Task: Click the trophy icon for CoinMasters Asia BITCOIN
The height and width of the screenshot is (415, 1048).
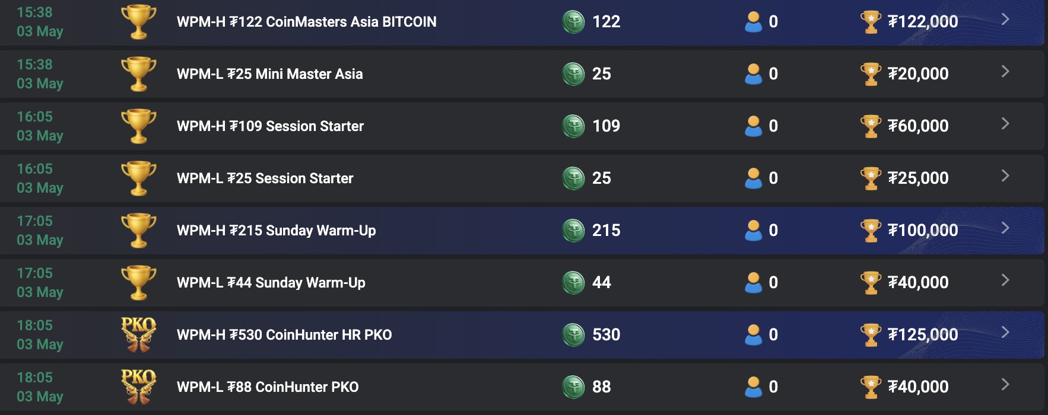Action: point(138,22)
